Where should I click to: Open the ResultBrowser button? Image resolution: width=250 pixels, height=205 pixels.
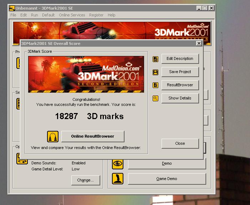click(x=180, y=85)
